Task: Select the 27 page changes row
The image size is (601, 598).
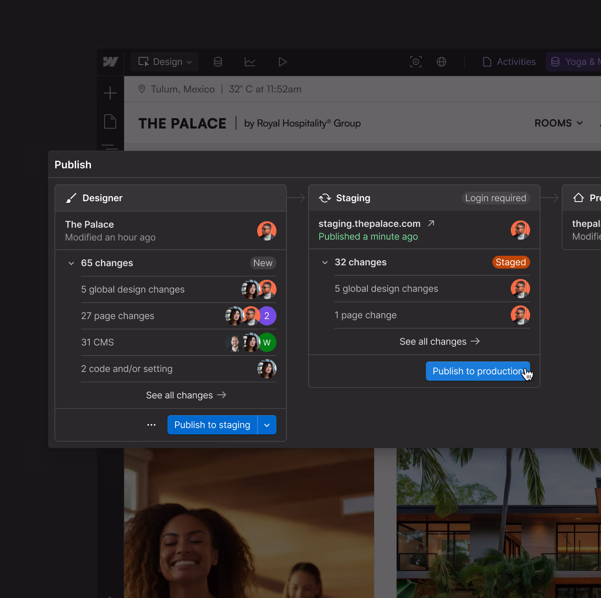Action: click(179, 316)
